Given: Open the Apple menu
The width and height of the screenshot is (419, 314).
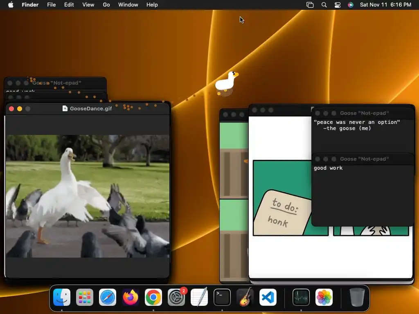Looking at the screenshot, I should pyautogui.click(x=11, y=4).
